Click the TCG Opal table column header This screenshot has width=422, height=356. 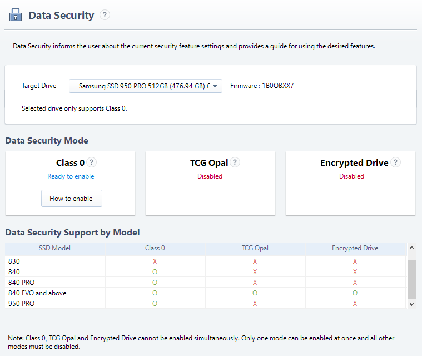pos(255,248)
